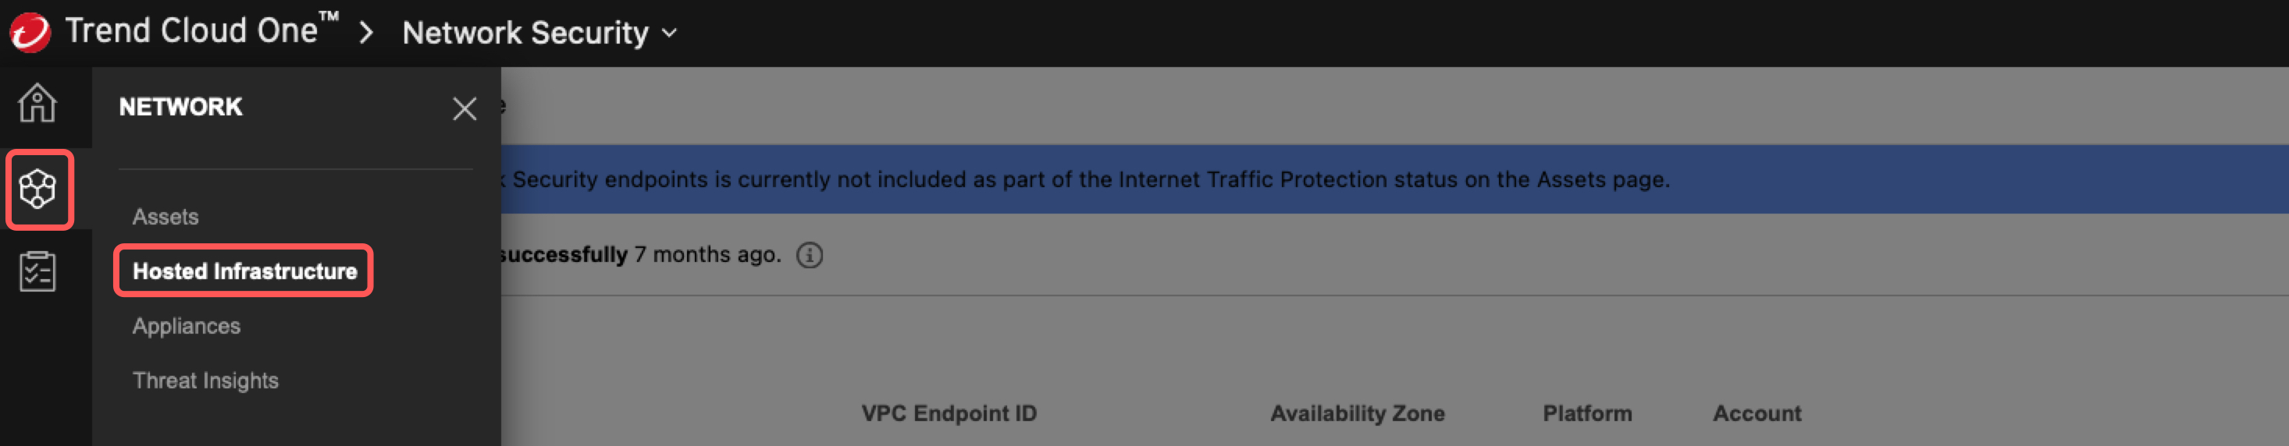The width and height of the screenshot is (2289, 446).
Task: Open the Policy checklist sidebar icon
Action: pyautogui.click(x=37, y=271)
